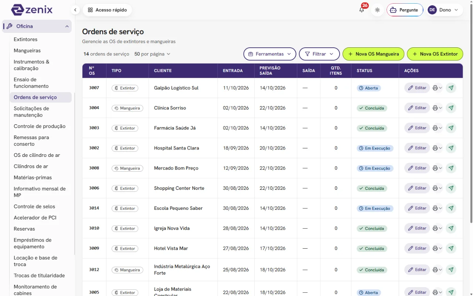The image size is (473, 296).
Task: Click order number 3014
Action: [x=94, y=208]
